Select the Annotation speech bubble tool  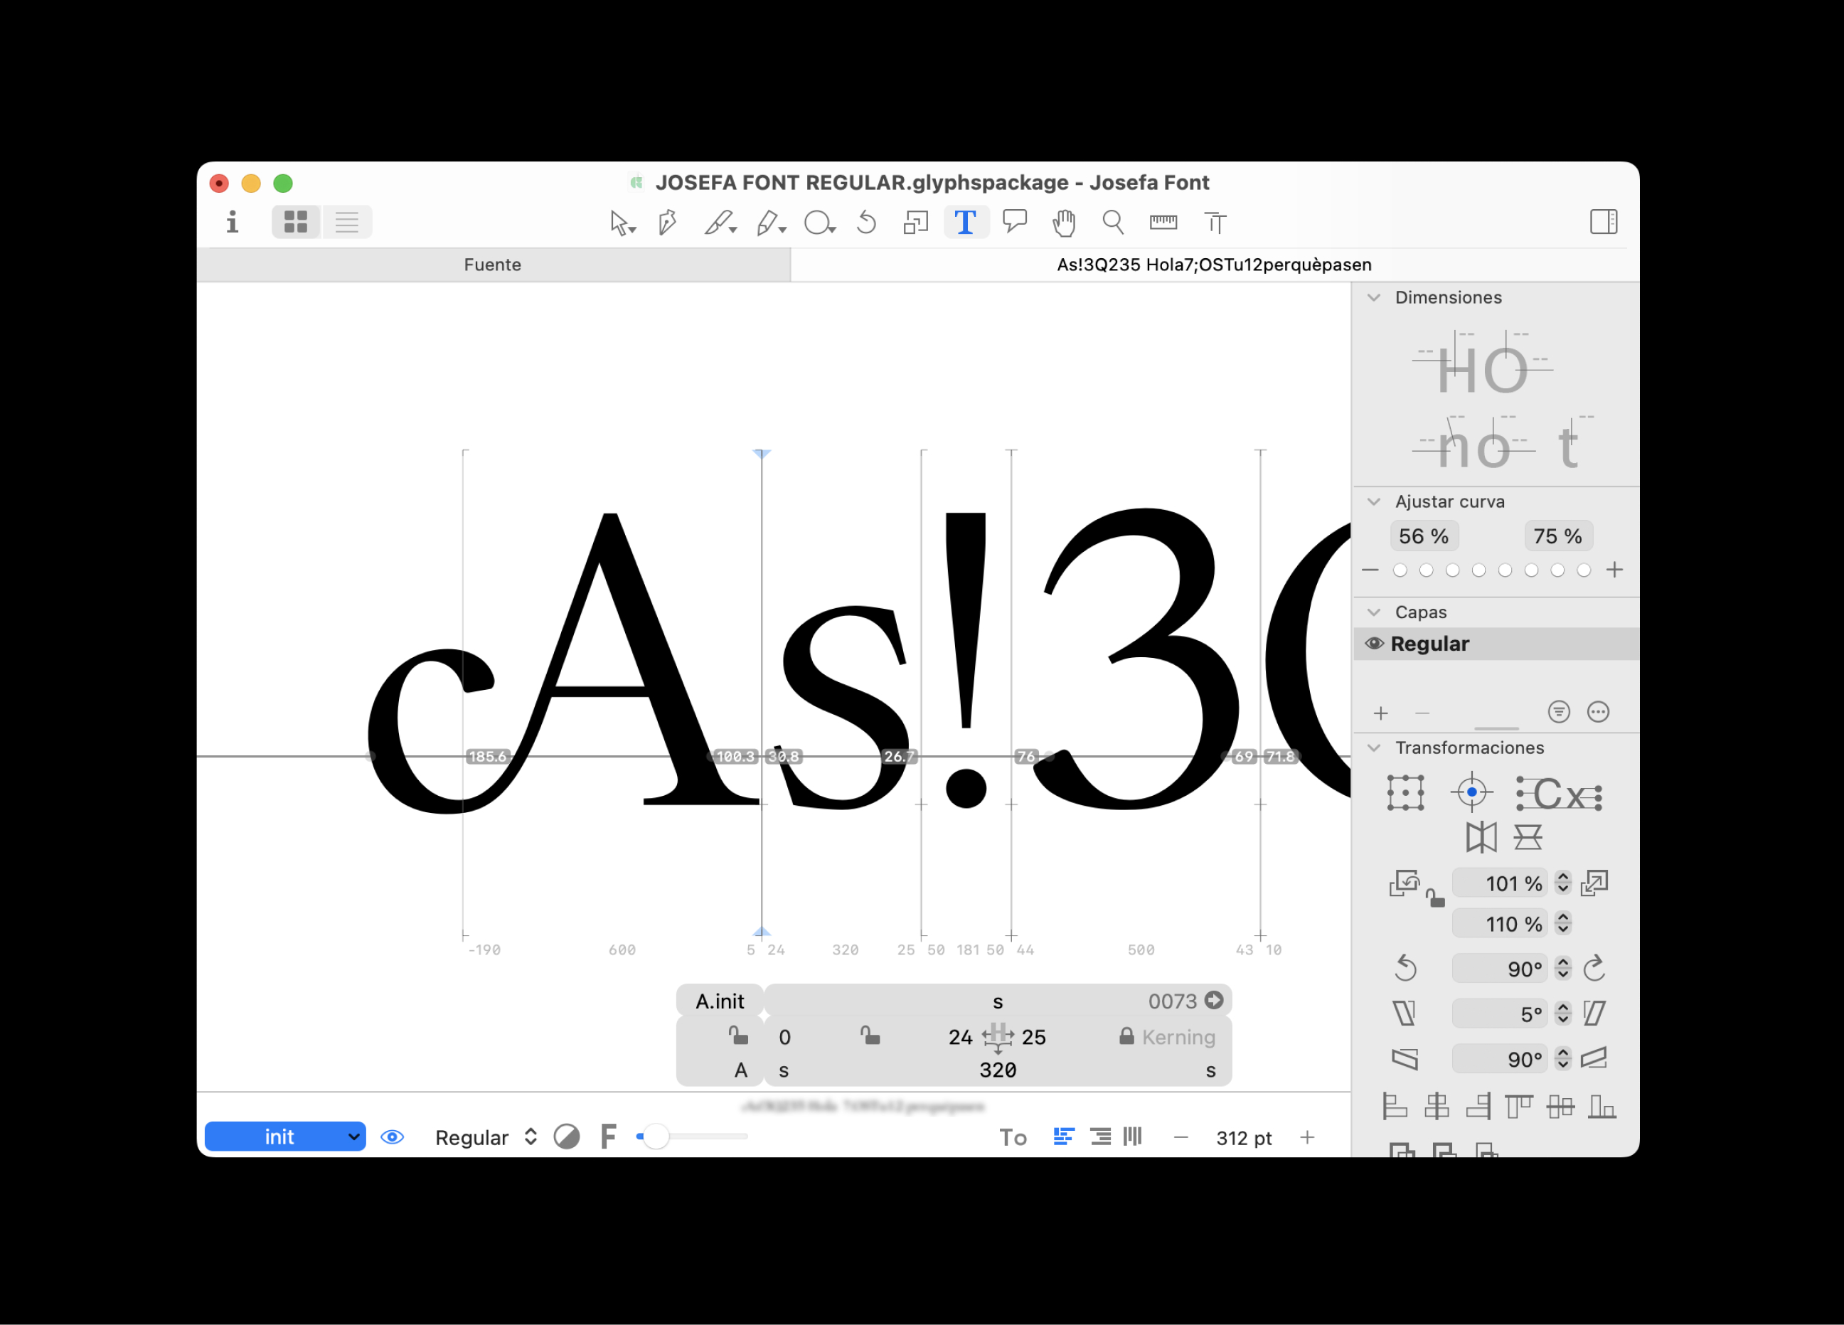tap(1015, 221)
